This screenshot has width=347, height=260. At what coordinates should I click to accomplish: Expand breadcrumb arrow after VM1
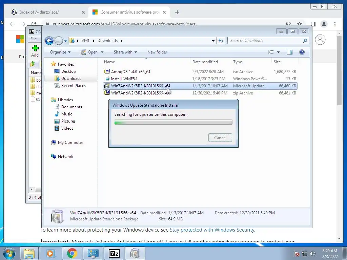click(x=94, y=41)
